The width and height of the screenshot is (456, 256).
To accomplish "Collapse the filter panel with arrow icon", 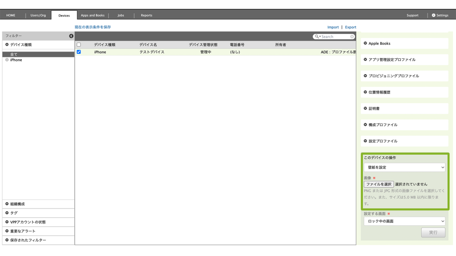I will [x=71, y=36].
